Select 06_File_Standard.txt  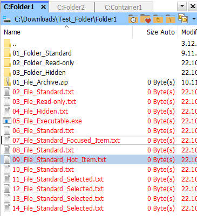pyautogui.click(x=43, y=131)
